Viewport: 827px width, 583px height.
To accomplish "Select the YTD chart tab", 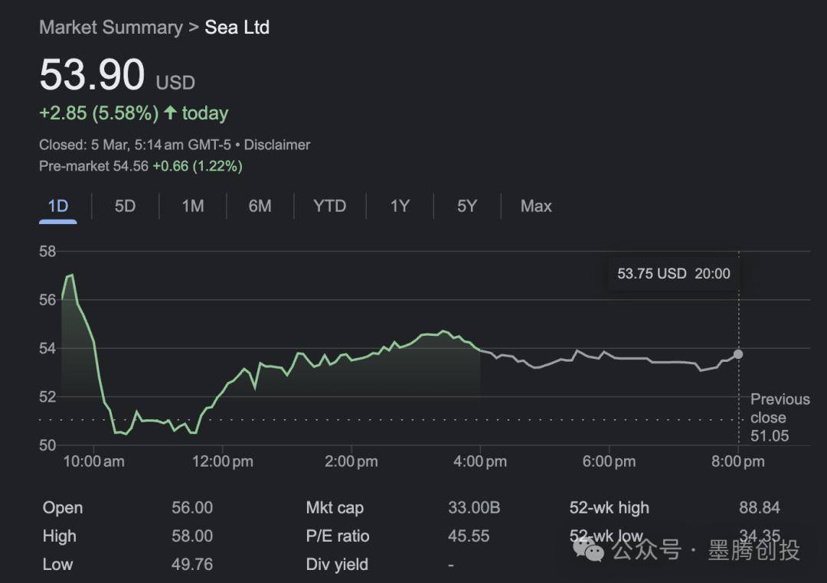I will click(329, 206).
